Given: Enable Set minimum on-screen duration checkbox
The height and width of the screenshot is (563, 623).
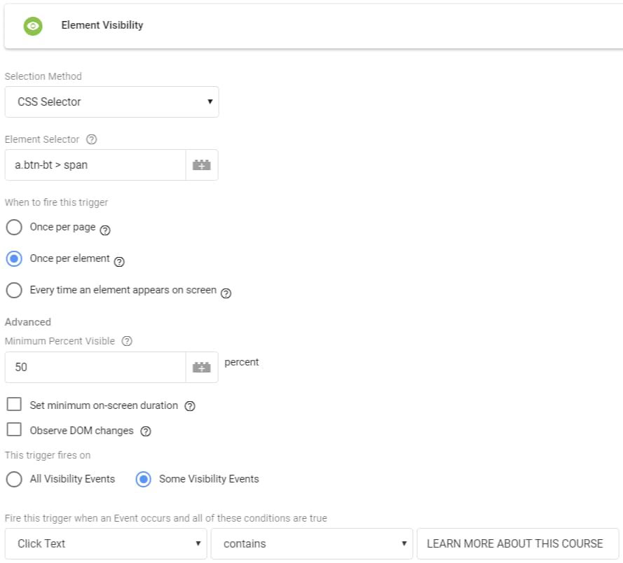Looking at the screenshot, I should coord(14,405).
